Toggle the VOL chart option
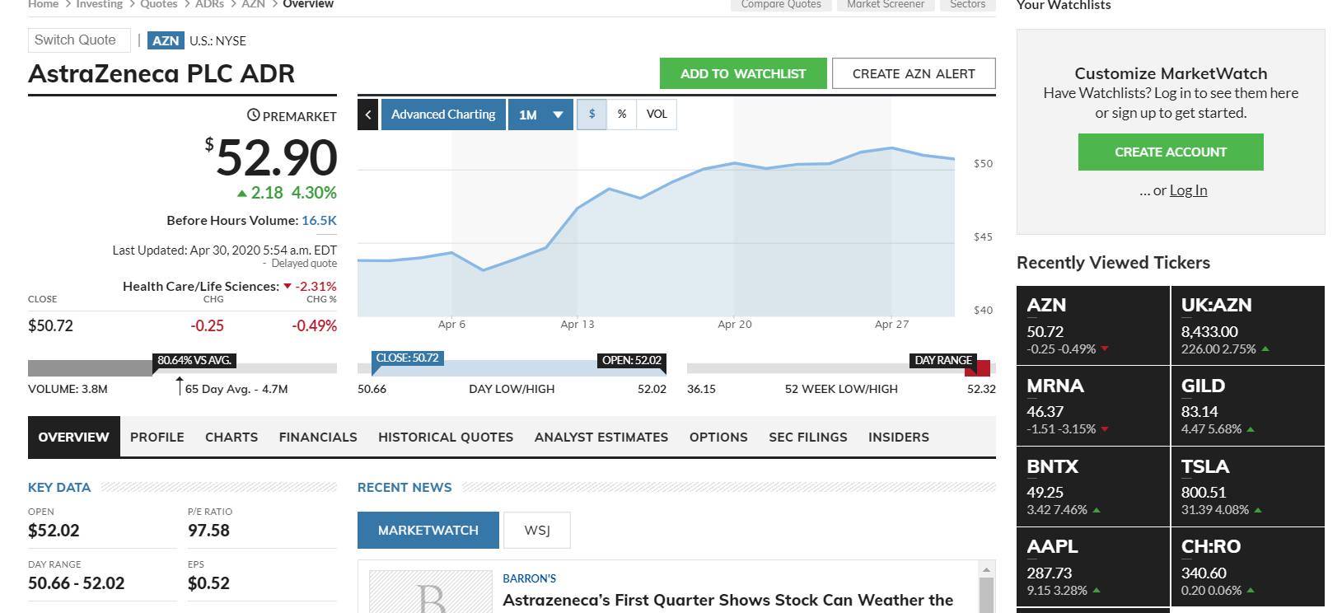1342x613 pixels. point(657,115)
